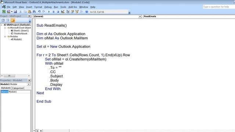Open Properties Window toolbar icon
Screen dimensions: 235x132
(72, 12)
